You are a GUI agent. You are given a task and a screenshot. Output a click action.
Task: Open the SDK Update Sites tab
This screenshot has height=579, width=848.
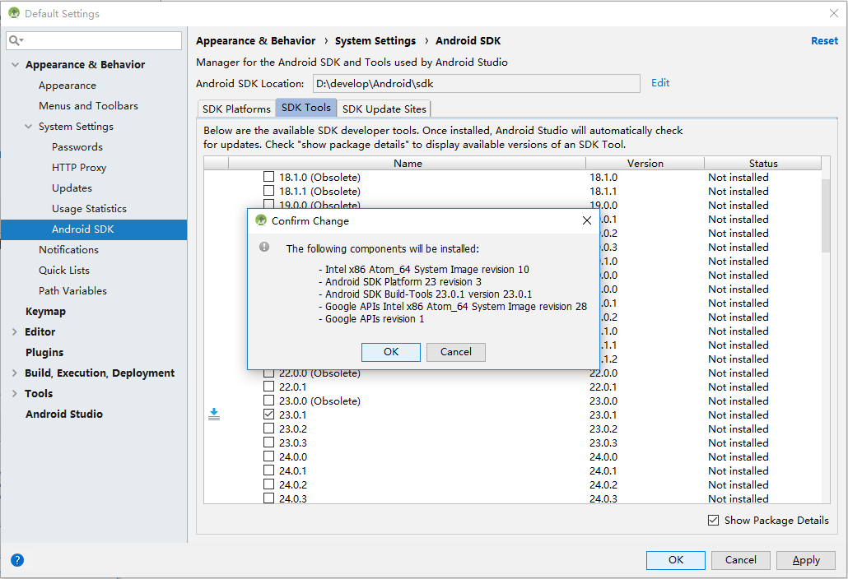[384, 109]
